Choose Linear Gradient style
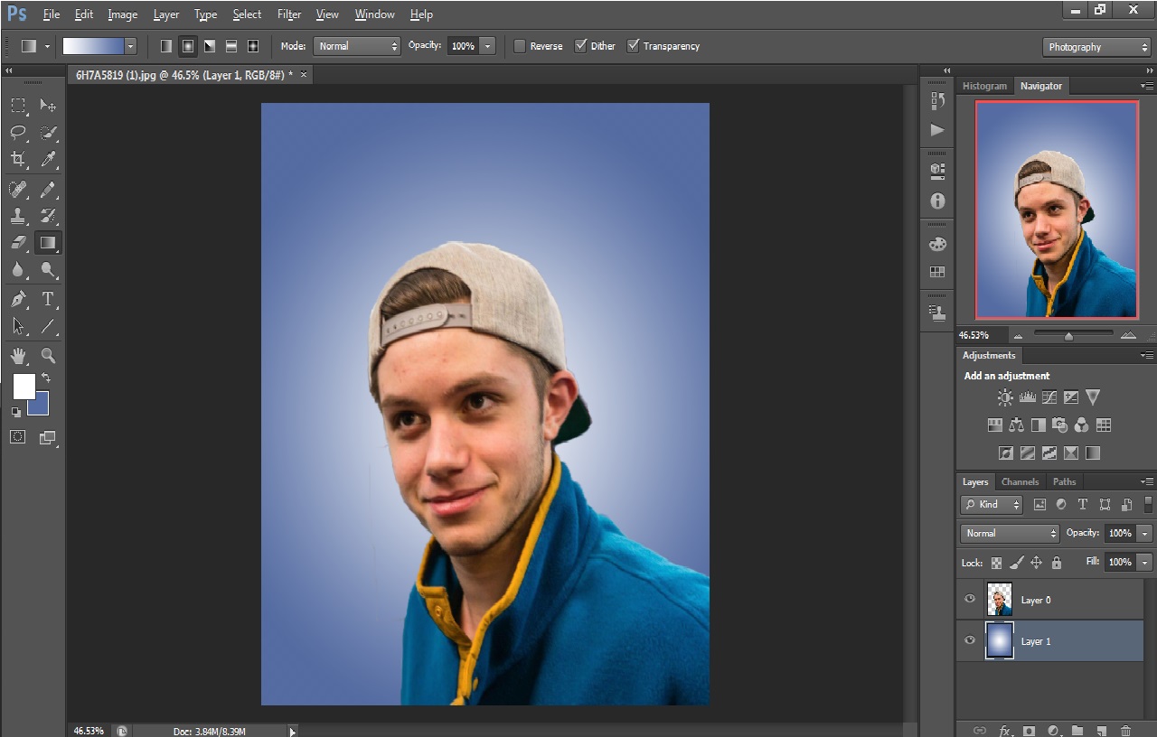The width and height of the screenshot is (1157, 737). pos(166,46)
